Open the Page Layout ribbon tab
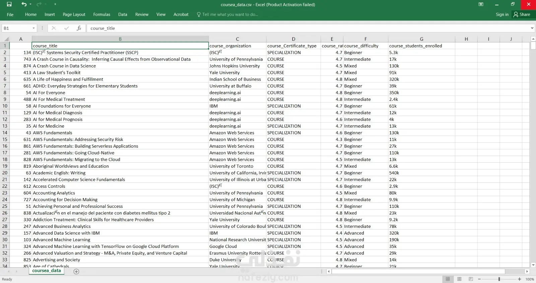This screenshot has height=283, width=536. tap(74, 14)
